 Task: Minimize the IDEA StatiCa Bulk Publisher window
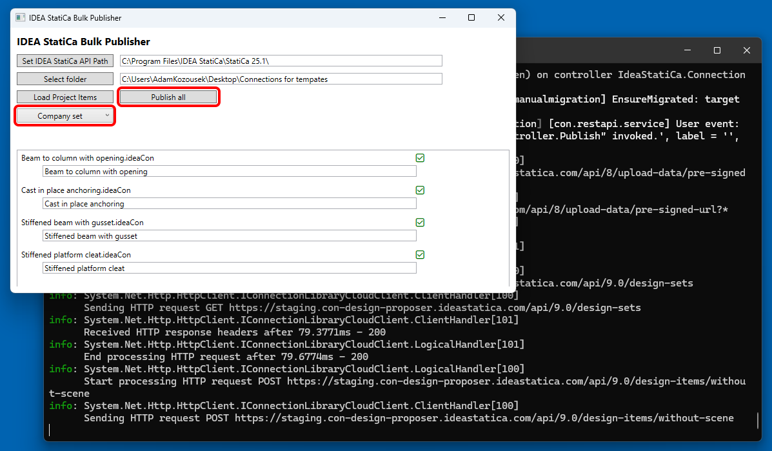(x=442, y=18)
